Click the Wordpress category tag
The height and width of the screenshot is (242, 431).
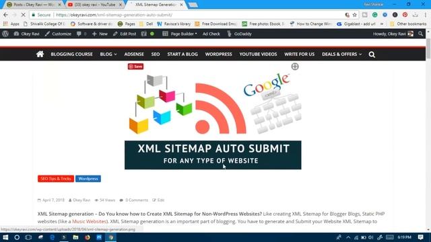(x=88, y=179)
